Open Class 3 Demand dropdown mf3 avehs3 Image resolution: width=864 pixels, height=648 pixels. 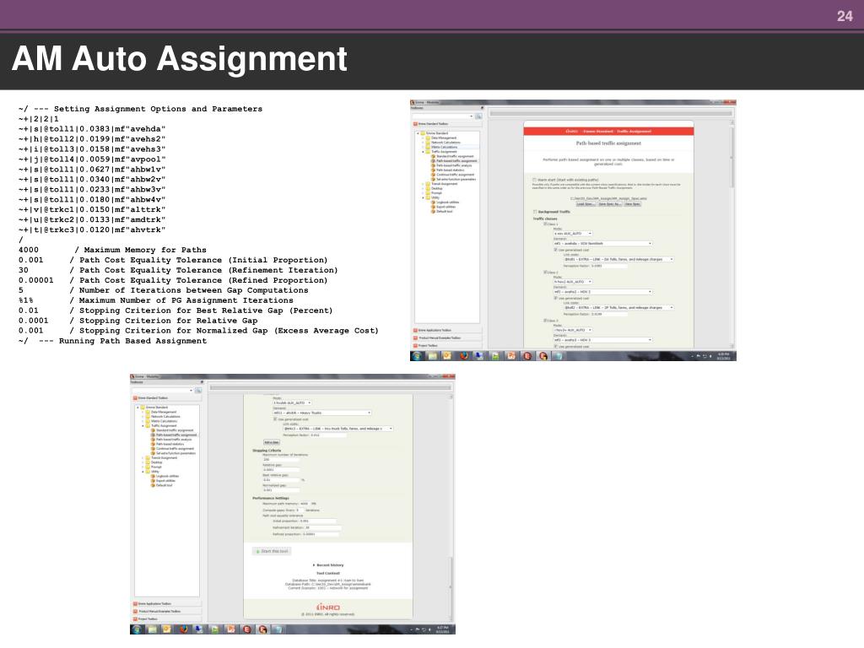(602, 340)
